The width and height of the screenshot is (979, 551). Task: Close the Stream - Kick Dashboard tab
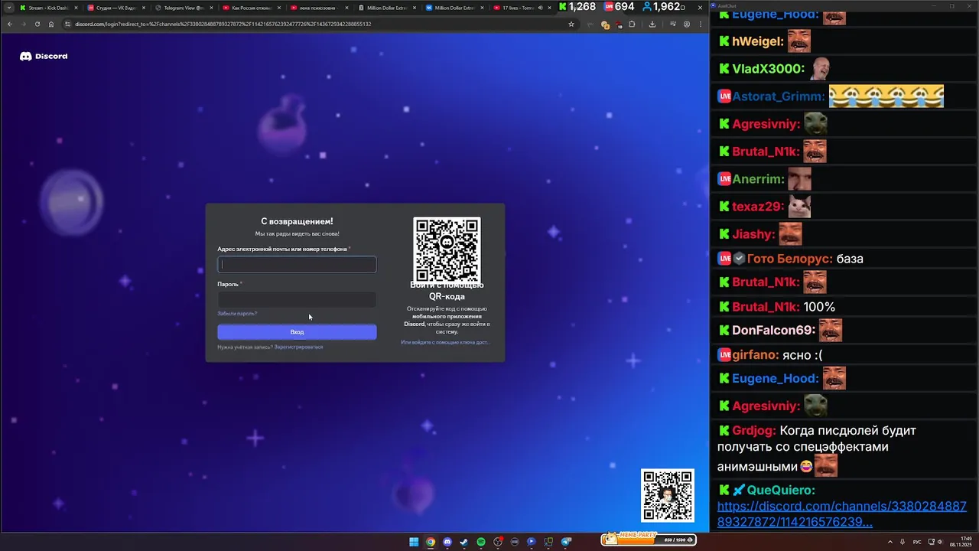click(x=76, y=8)
